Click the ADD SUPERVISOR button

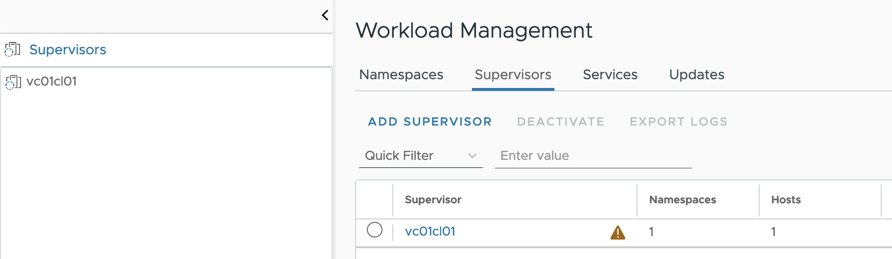click(430, 122)
